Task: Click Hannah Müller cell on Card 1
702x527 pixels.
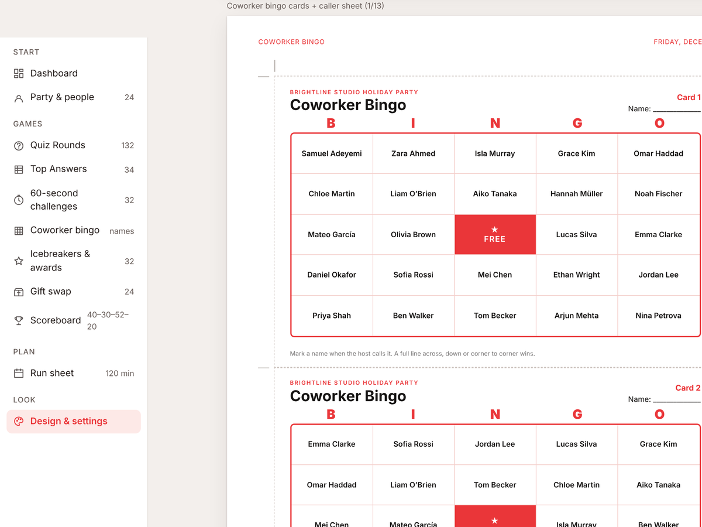Action: click(x=577, y=194)
